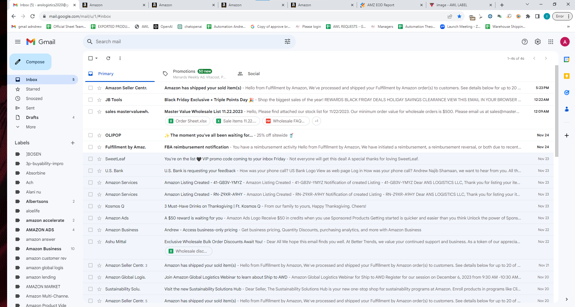Open the Order Sheet.xlsx attachment
This screenshot has width=575, height=307.
click(x=188, y=121)
